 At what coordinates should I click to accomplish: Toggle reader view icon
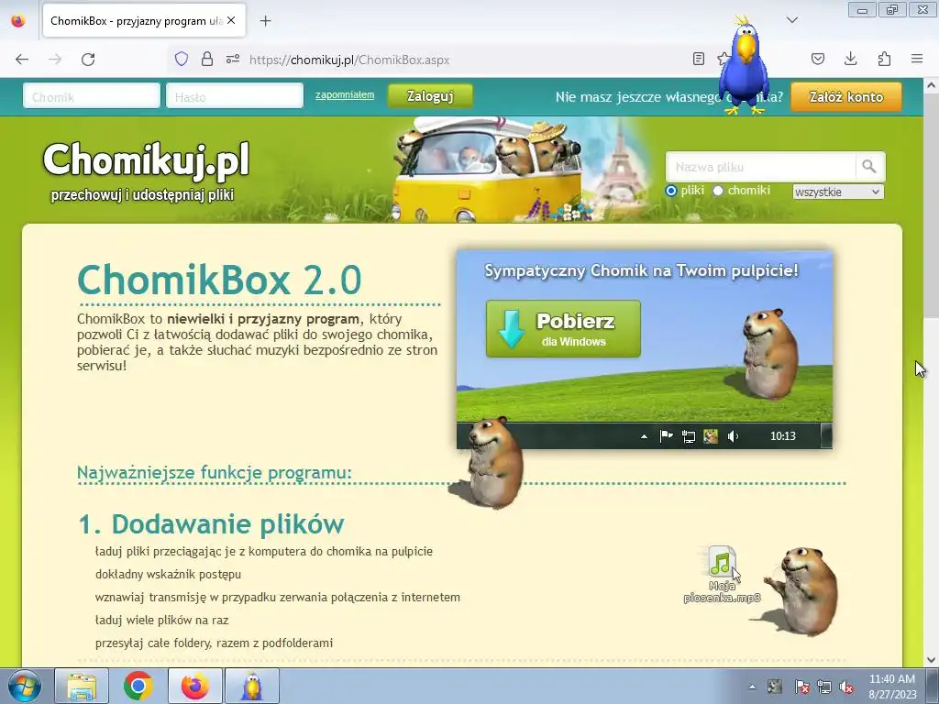(698, 59)
